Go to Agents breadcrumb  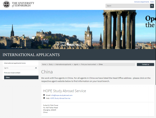pyautogui.click(x=76, y=64)
